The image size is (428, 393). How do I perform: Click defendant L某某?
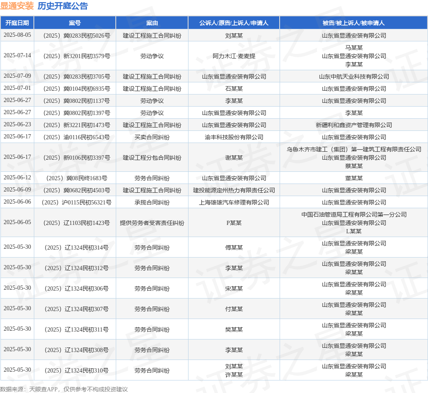coord(354,231)
